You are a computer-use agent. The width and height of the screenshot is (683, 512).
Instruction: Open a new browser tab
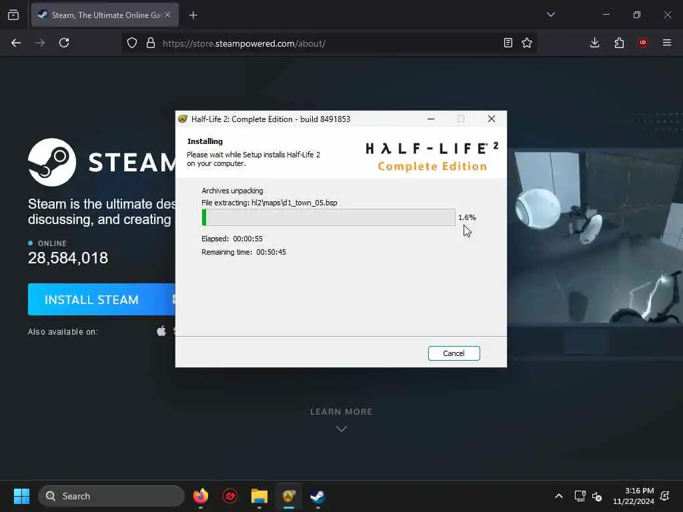pyautogui.click(x=193, y=15)
